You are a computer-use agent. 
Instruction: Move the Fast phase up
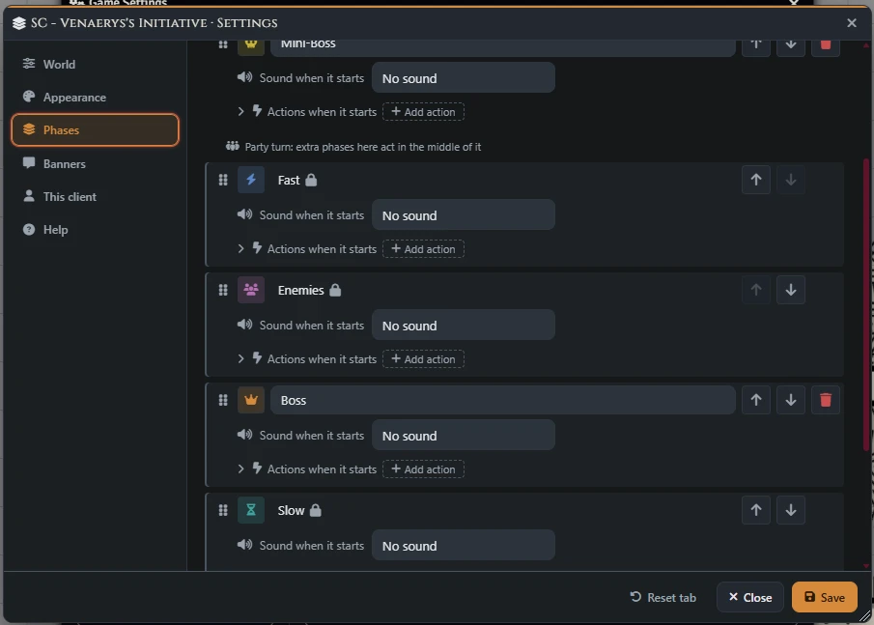point(756,180)
